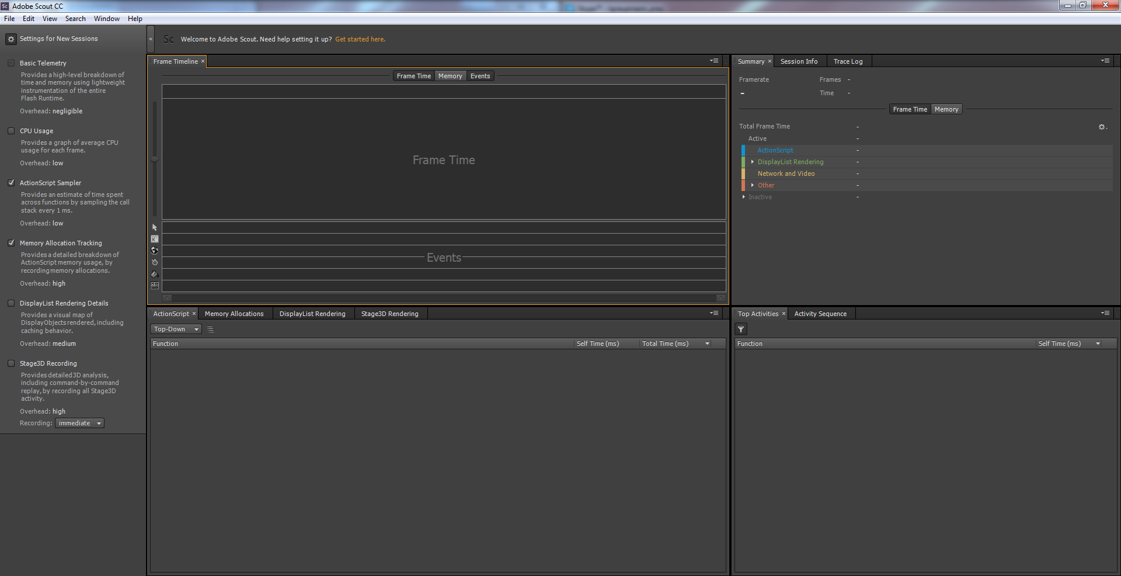Select the pointer tool in the Events toolbar

(155, 227)
